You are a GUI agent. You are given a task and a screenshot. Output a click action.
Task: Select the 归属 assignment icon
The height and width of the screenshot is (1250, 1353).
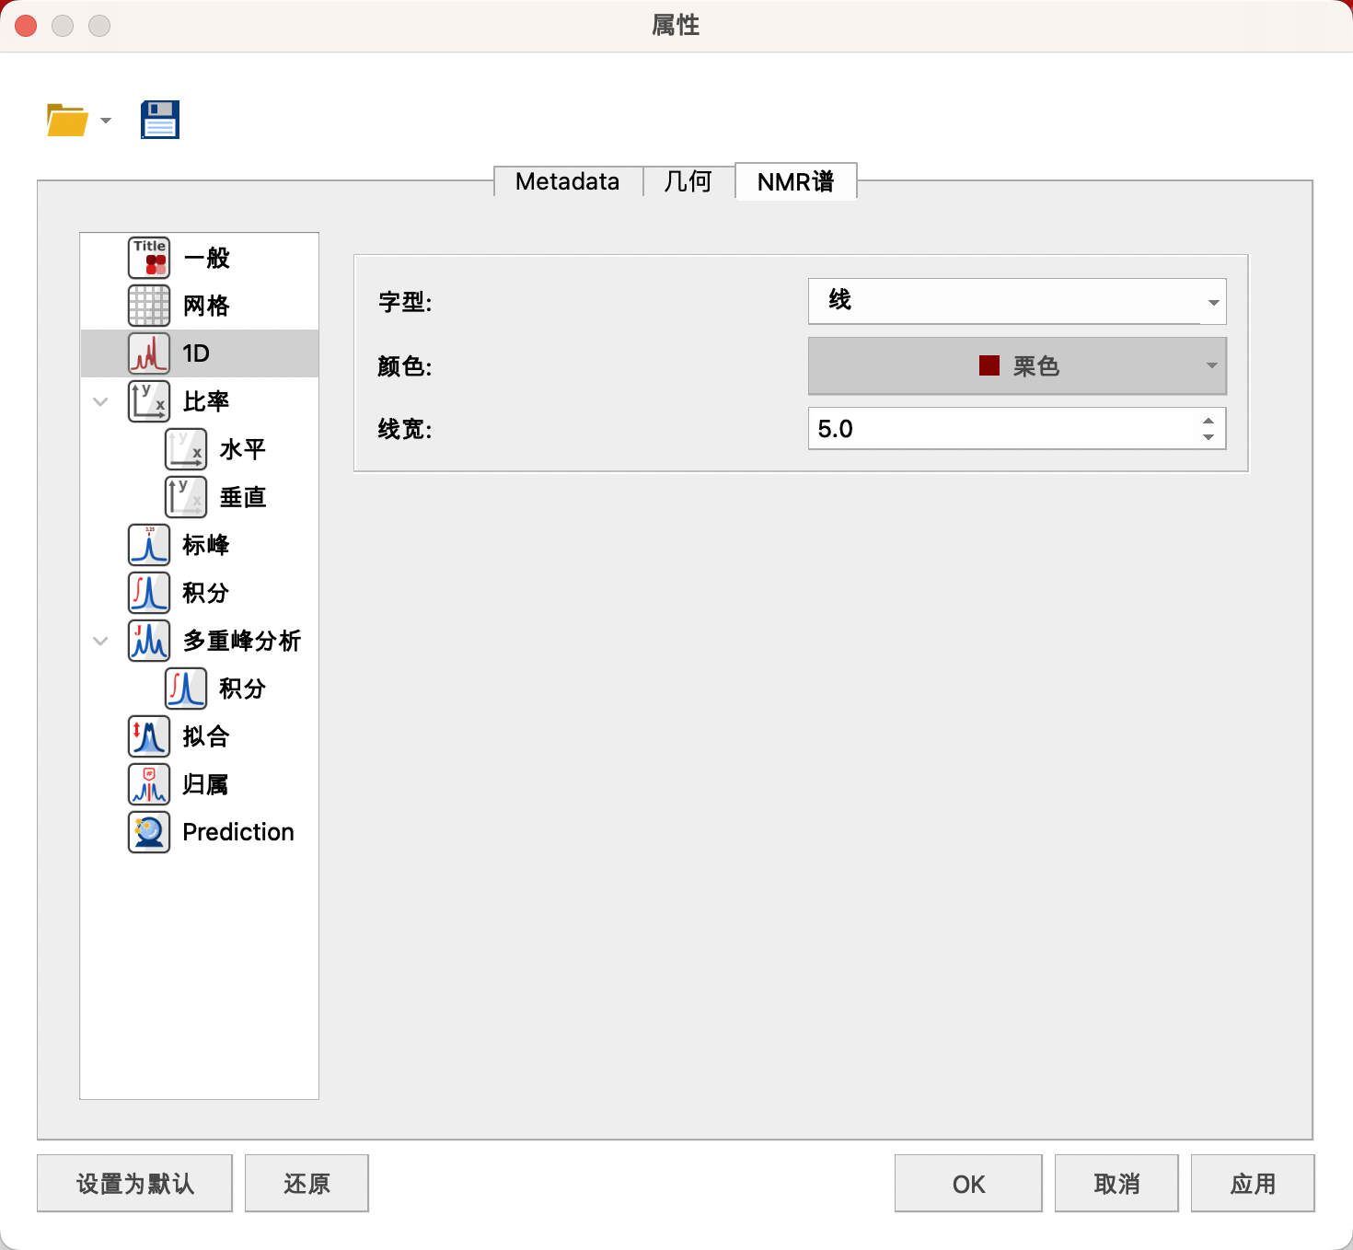pos(149,784)
